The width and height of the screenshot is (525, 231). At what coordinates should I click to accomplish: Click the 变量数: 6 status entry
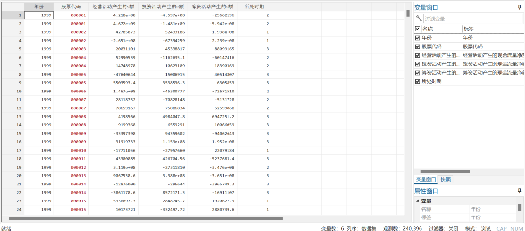332,228
